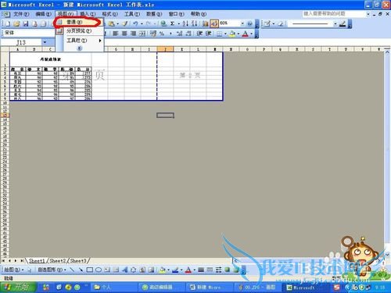This screenshot has width=391, height=293.
Task: Click the Decrease Indent icon
Action: click(199, 34)
